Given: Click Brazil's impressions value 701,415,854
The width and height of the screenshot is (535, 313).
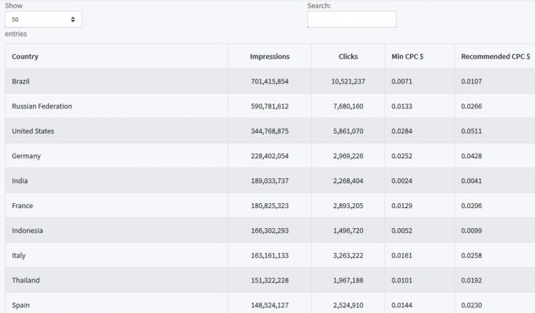Looking at the screenshot, I should point(270,81).
